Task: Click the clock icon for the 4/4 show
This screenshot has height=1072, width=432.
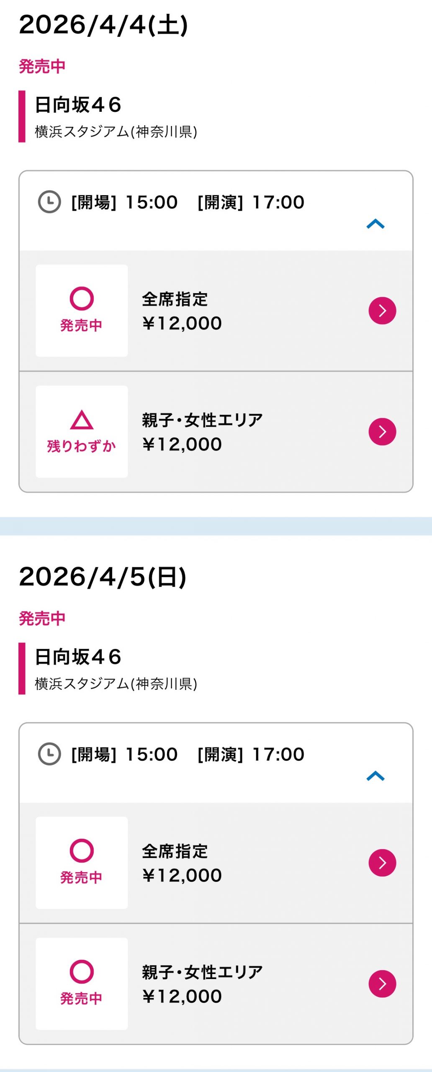Action: [49, 202]
